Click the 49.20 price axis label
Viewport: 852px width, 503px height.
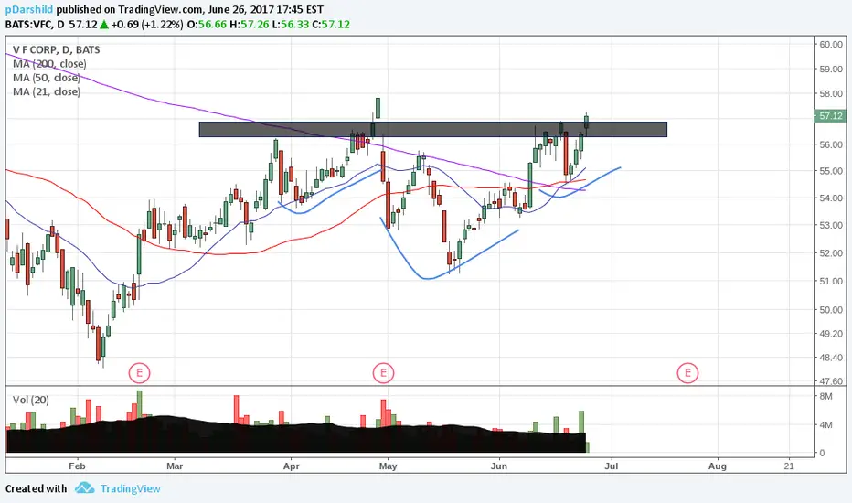831,333
